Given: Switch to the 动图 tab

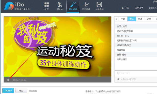Looking at the screenshot, I should tap(149, 19).
